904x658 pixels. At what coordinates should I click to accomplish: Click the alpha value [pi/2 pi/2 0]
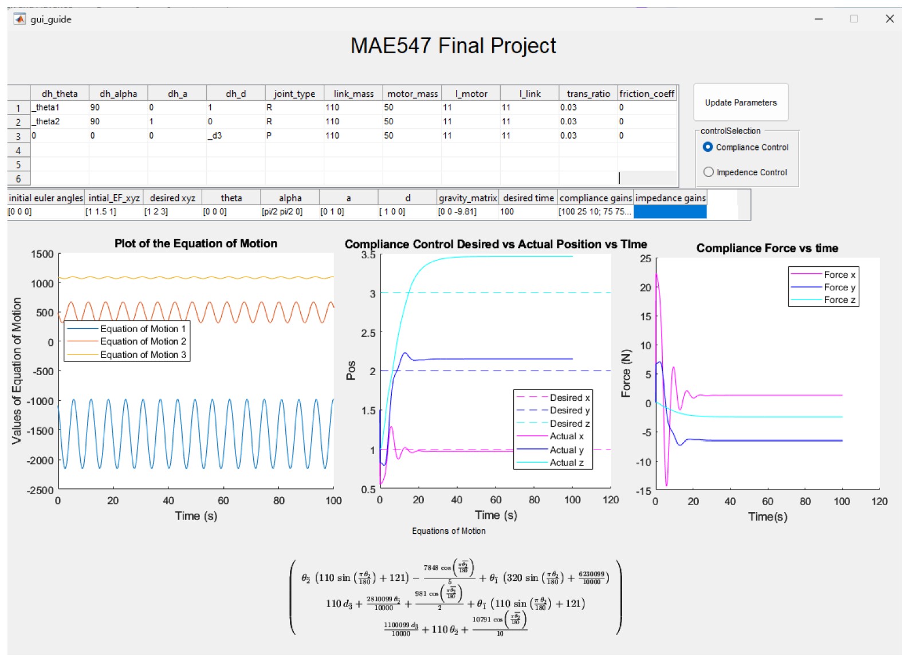(x=290, y=212)
